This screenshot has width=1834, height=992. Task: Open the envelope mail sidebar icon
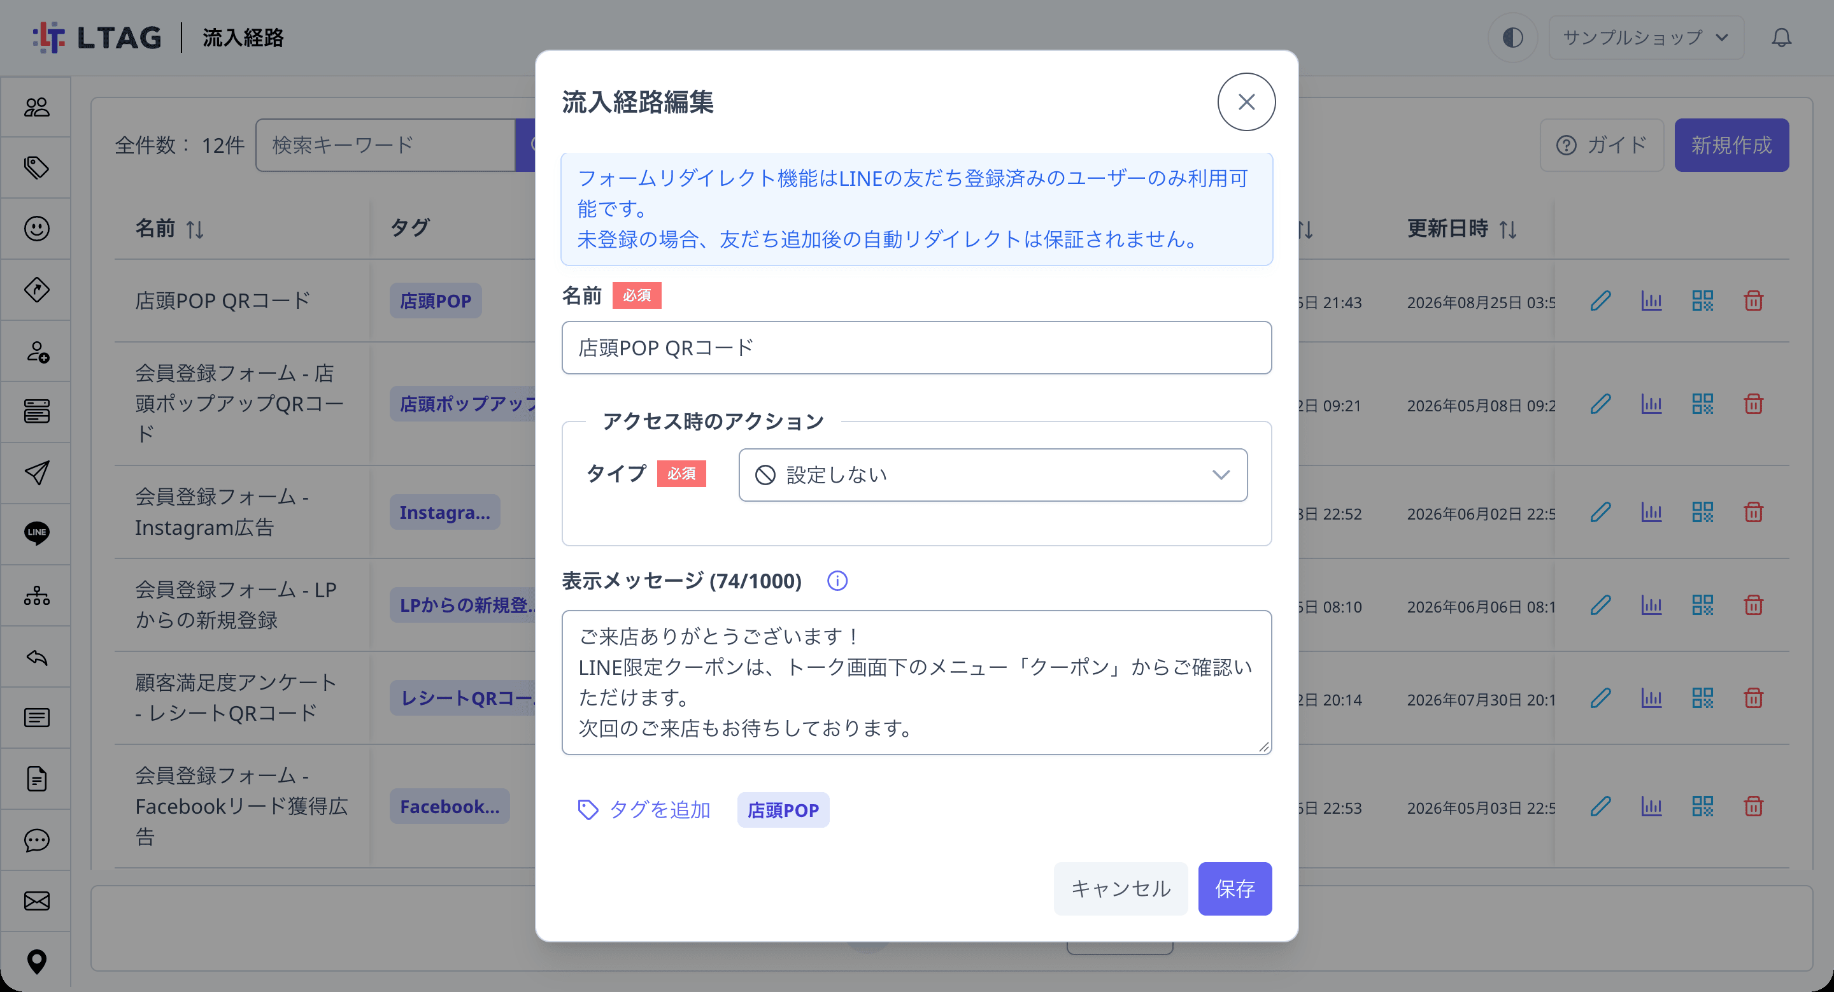pos(36,901)
